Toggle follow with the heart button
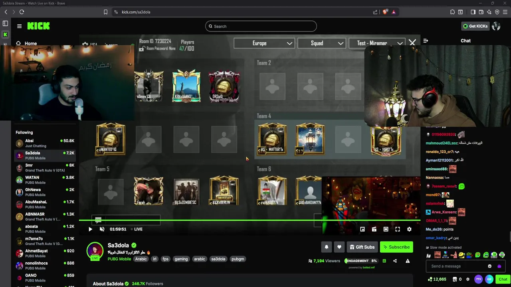This screenshot has height=287, width=511. [x=339, y=247]
